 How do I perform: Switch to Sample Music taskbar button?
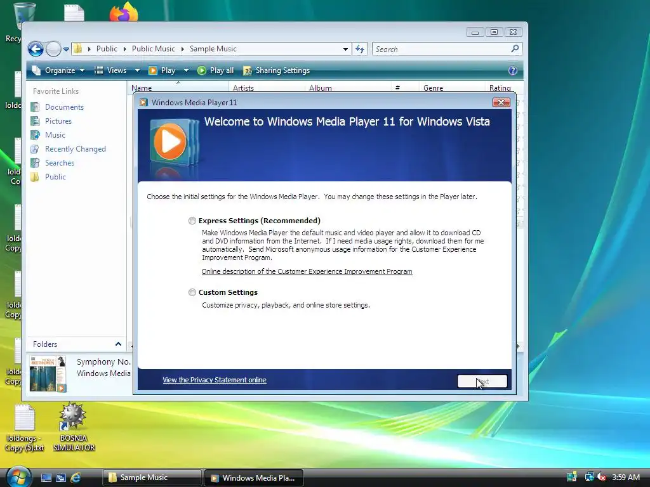pos(151,478)
